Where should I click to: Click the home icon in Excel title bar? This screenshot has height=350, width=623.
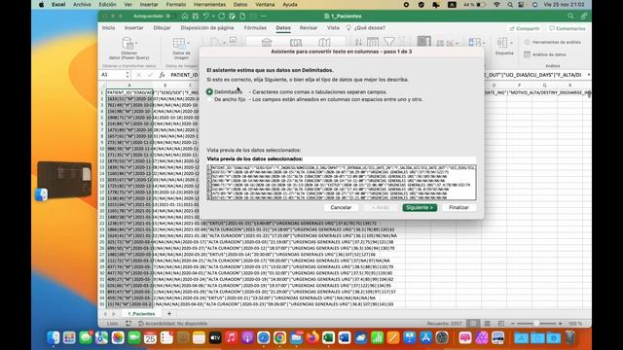coord(185,17)
